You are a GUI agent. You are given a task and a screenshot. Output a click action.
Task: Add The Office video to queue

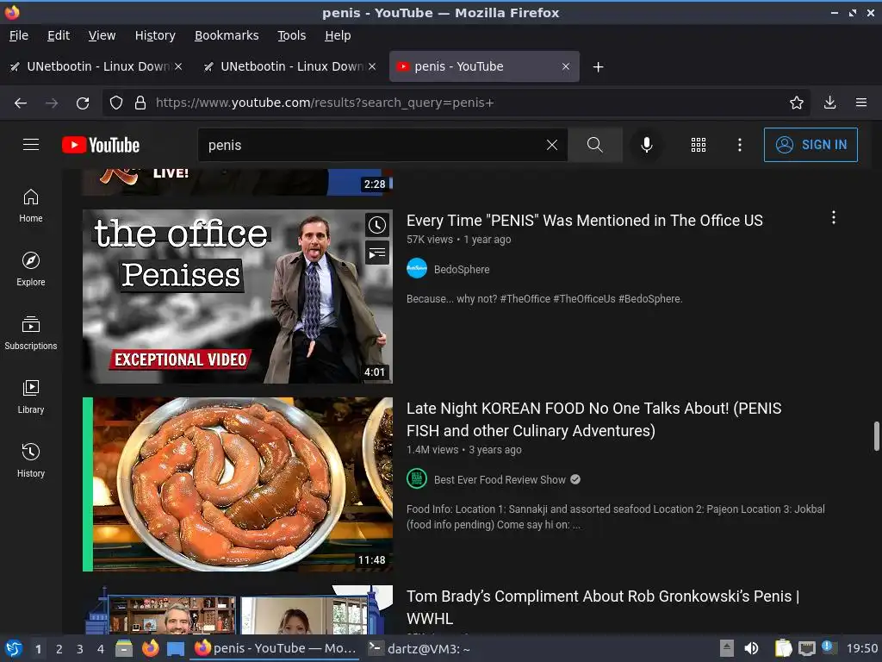pos(377,253)
